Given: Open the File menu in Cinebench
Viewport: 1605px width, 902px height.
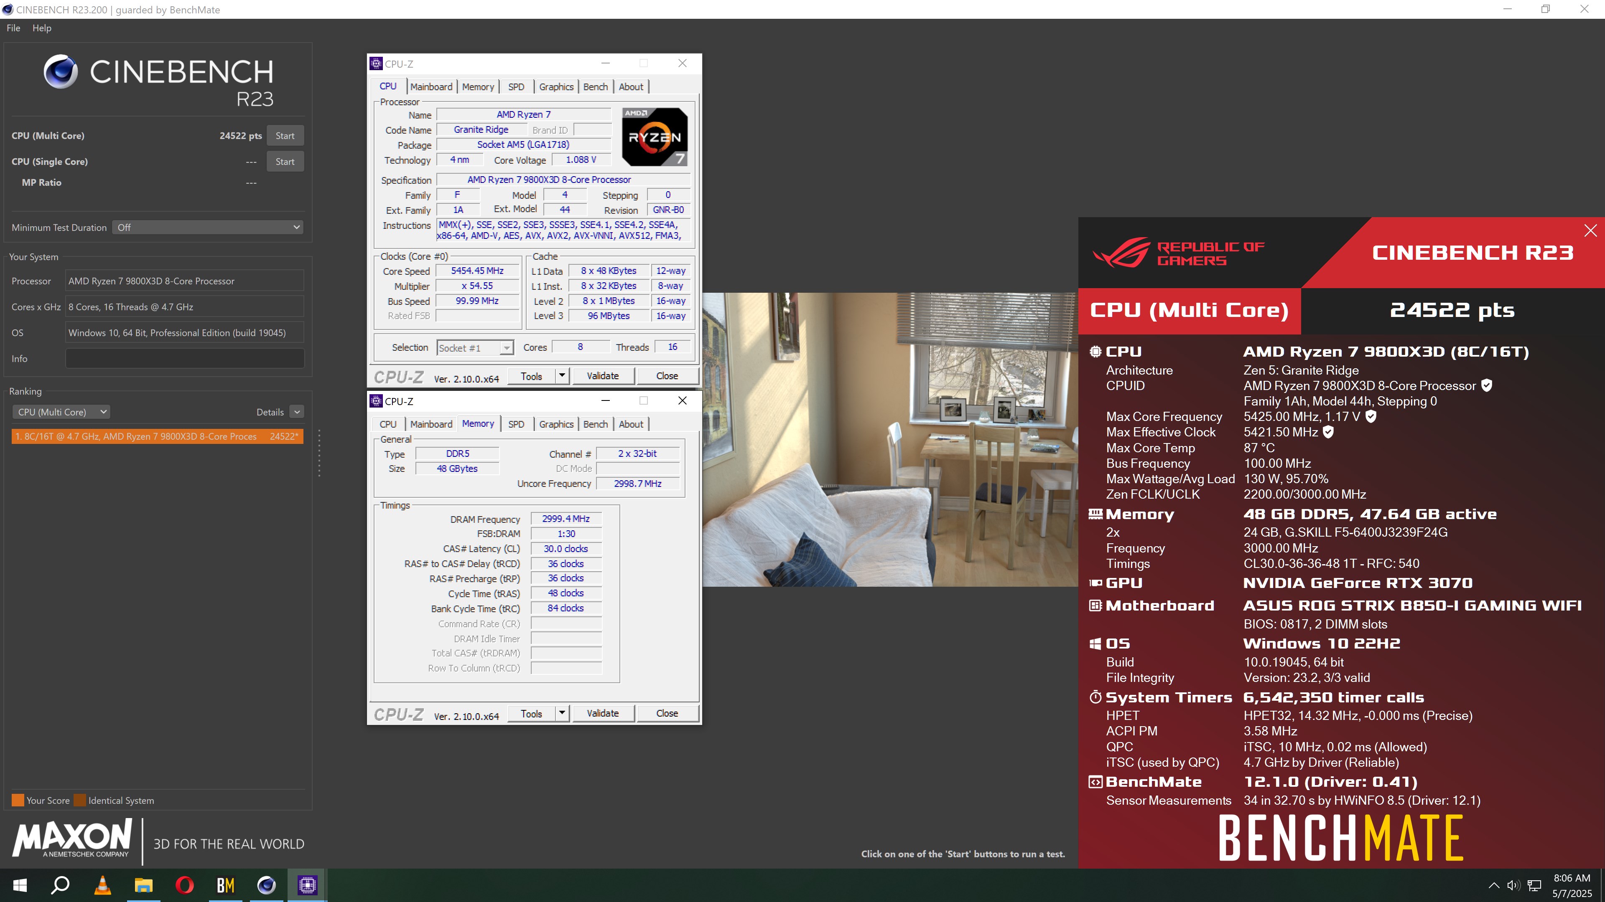Looking at the screenshot, I should tap(13, 28).
